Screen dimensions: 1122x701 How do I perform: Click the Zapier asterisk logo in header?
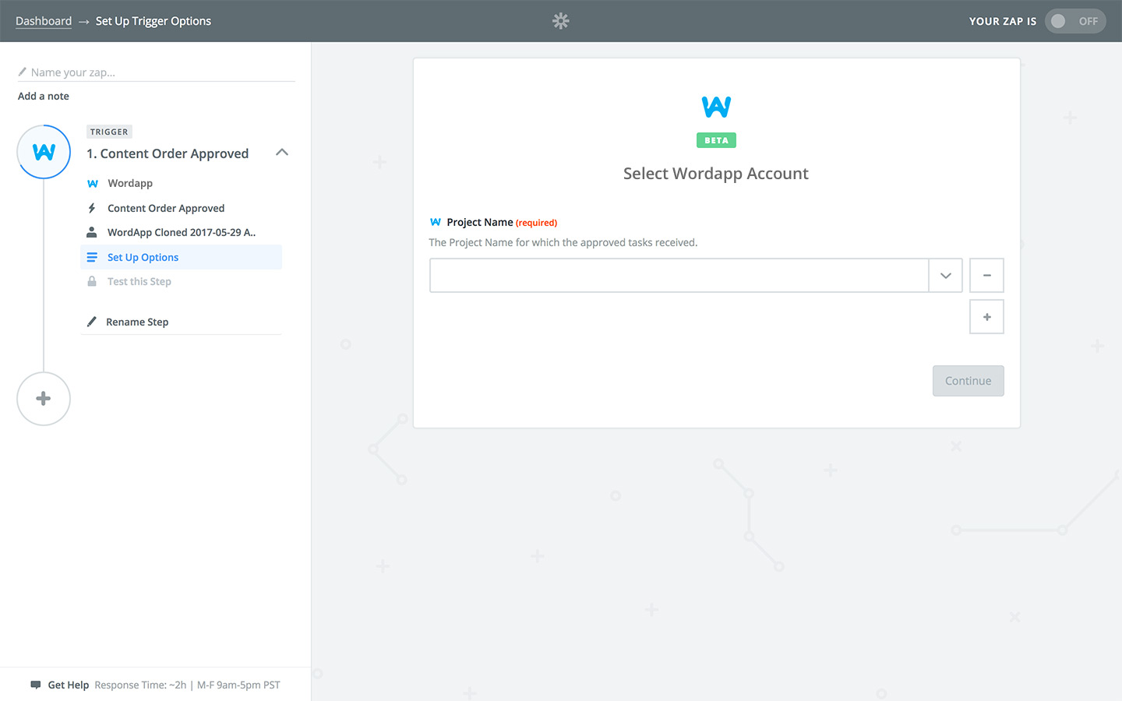[x=561, y=21]
